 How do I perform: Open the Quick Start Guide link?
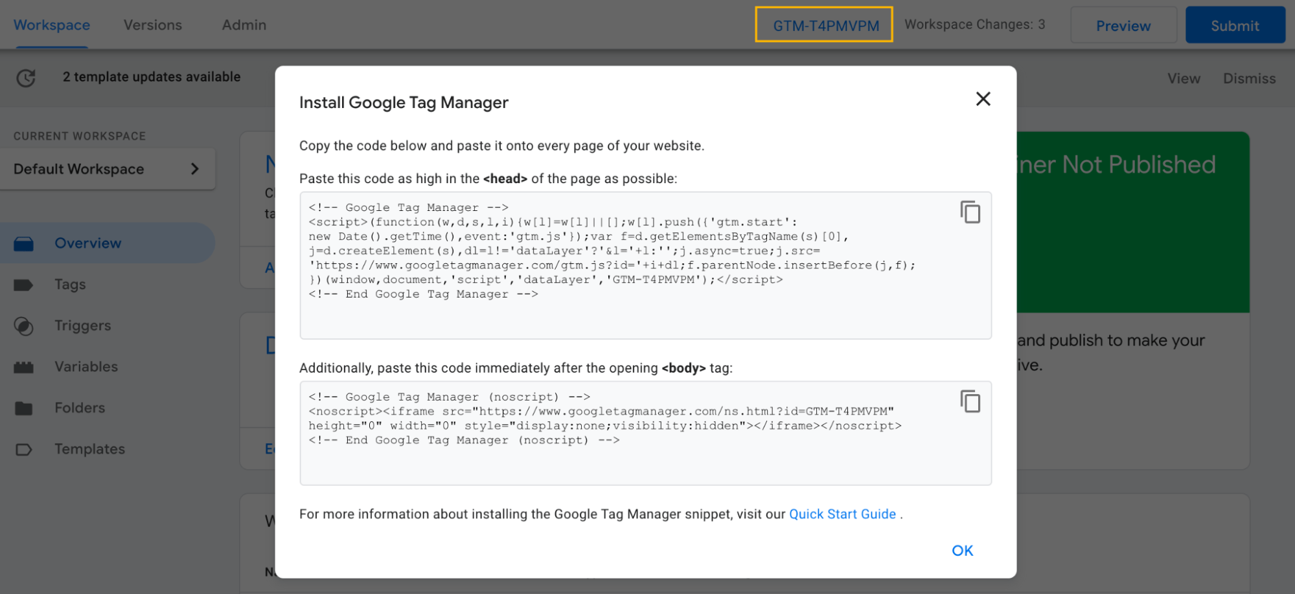(842, 514)
